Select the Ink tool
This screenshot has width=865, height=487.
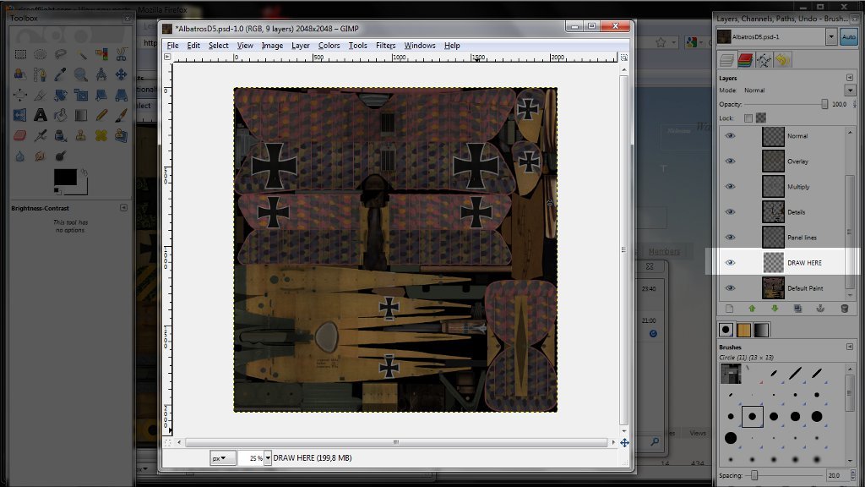[61, 135]
